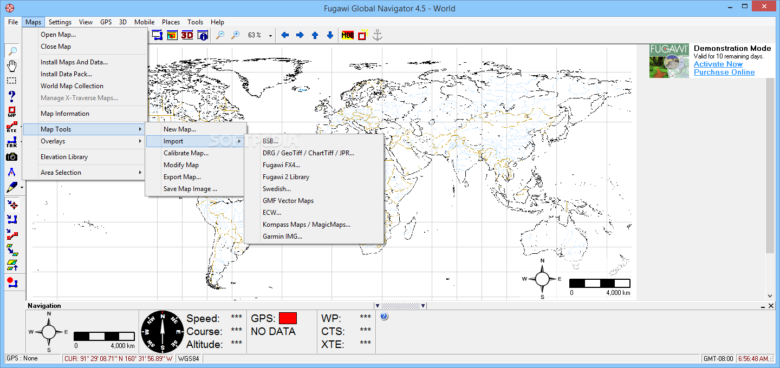Open the GPS menu
Screen dimensions: 780x368
(x=106, y=22)
